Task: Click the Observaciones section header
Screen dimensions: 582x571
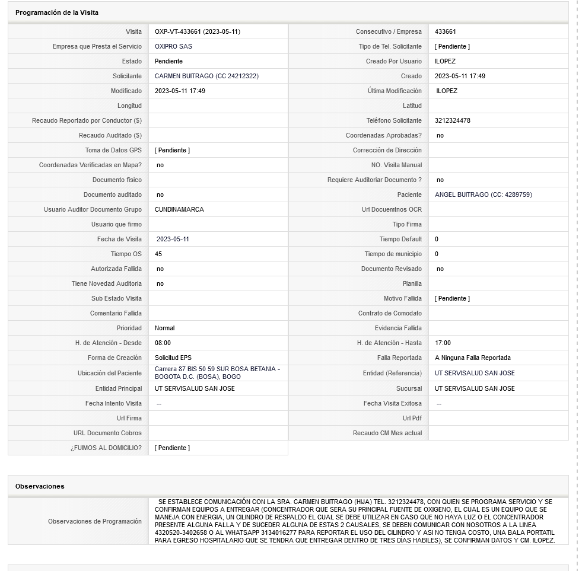Action: coord(40,486)
